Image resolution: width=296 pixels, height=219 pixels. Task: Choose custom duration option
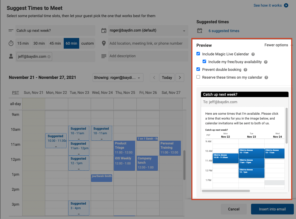click(x=88, y=43)
